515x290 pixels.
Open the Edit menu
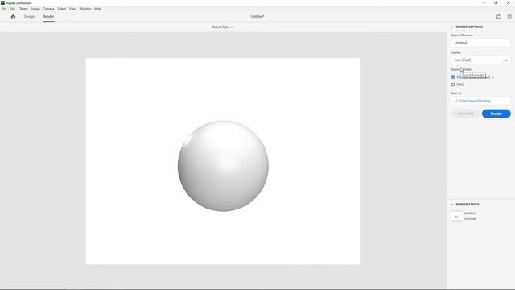pos(13,9)
